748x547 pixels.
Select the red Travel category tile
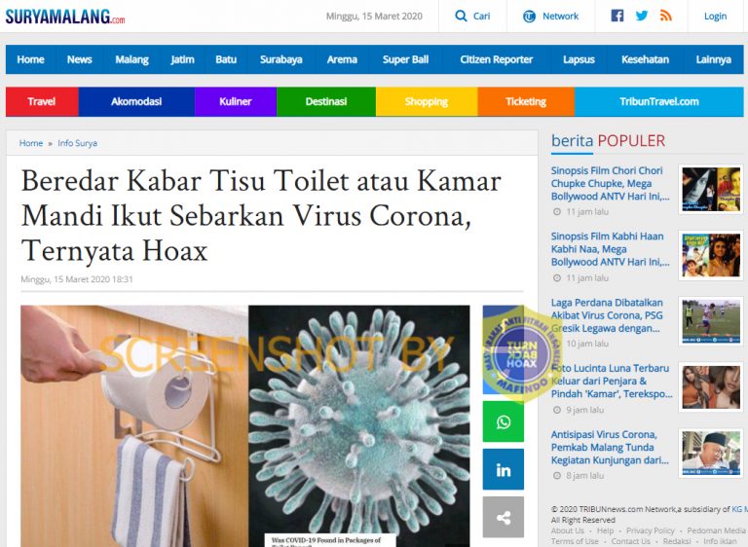click(x=42, y=101)
